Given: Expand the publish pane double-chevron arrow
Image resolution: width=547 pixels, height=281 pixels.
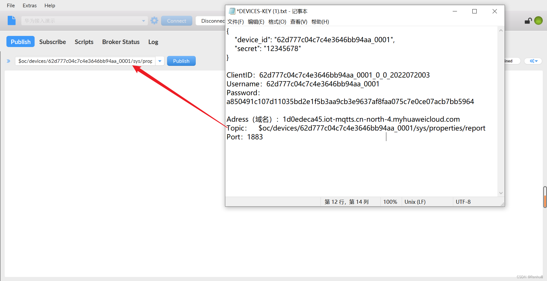Looking at the screenshot, I should [9, 61].
